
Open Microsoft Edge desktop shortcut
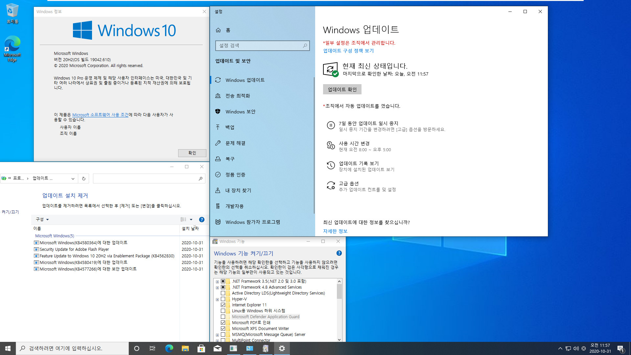tap(12, 48)
